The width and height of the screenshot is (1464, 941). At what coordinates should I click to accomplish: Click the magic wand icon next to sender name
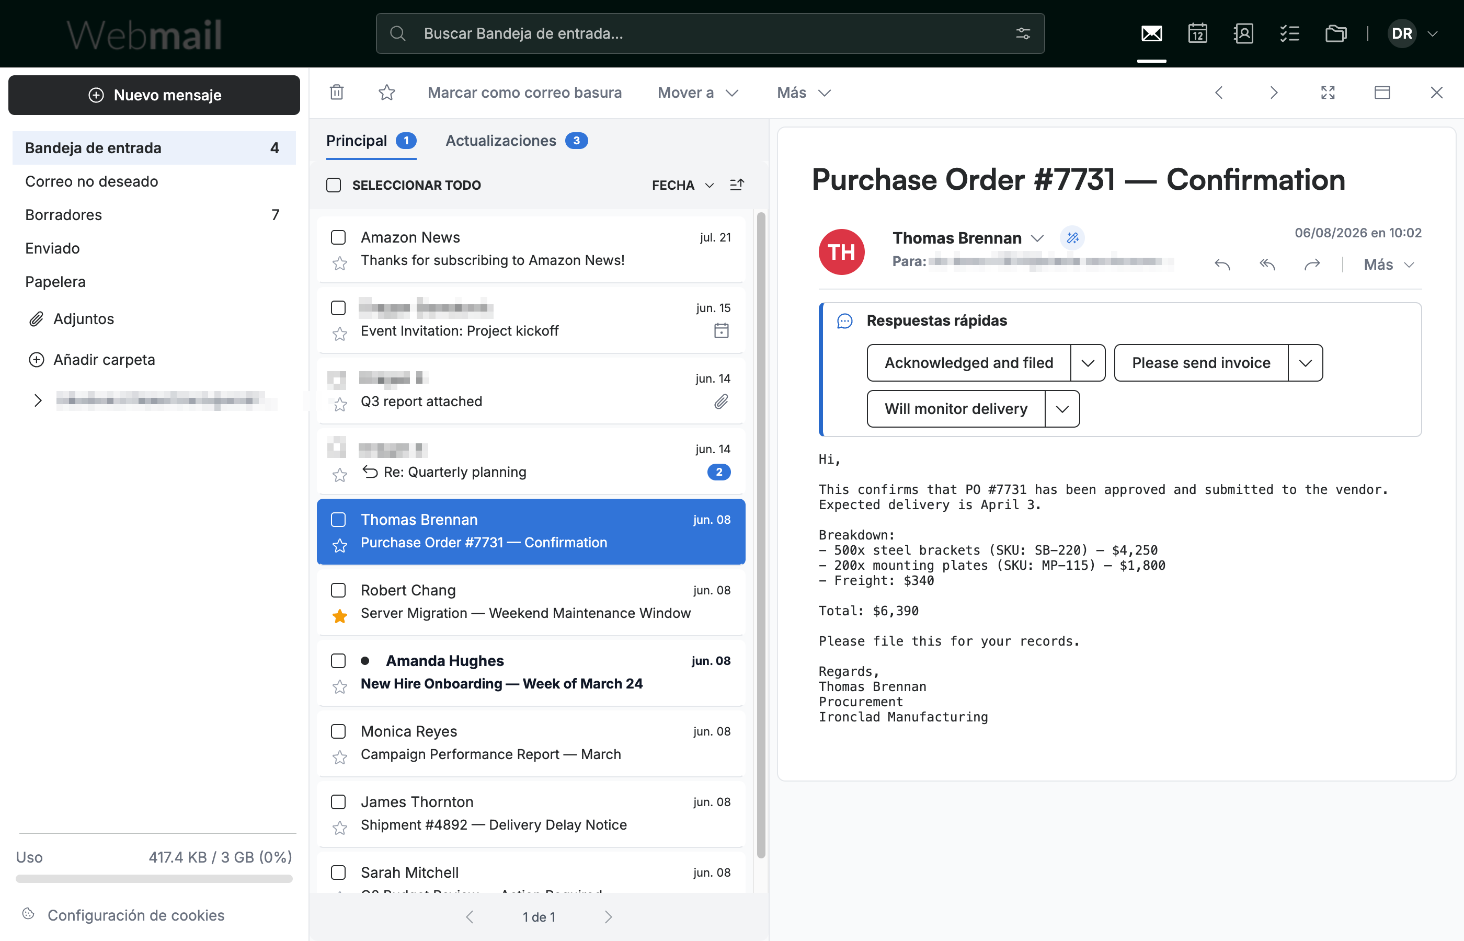[x=1072, y=238]
